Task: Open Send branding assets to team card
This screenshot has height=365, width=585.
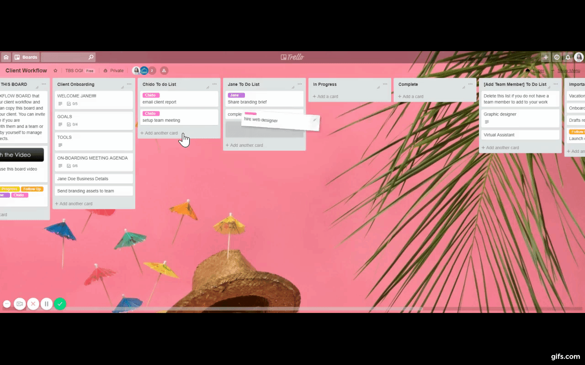Action: point(94,191)
